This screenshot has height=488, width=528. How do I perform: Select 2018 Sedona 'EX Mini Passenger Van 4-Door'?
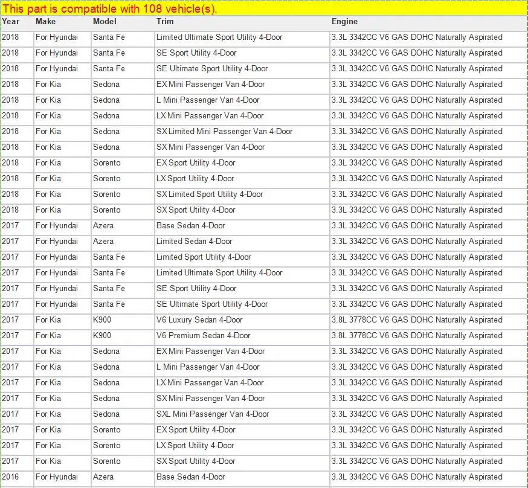click(x=210, y=85)
